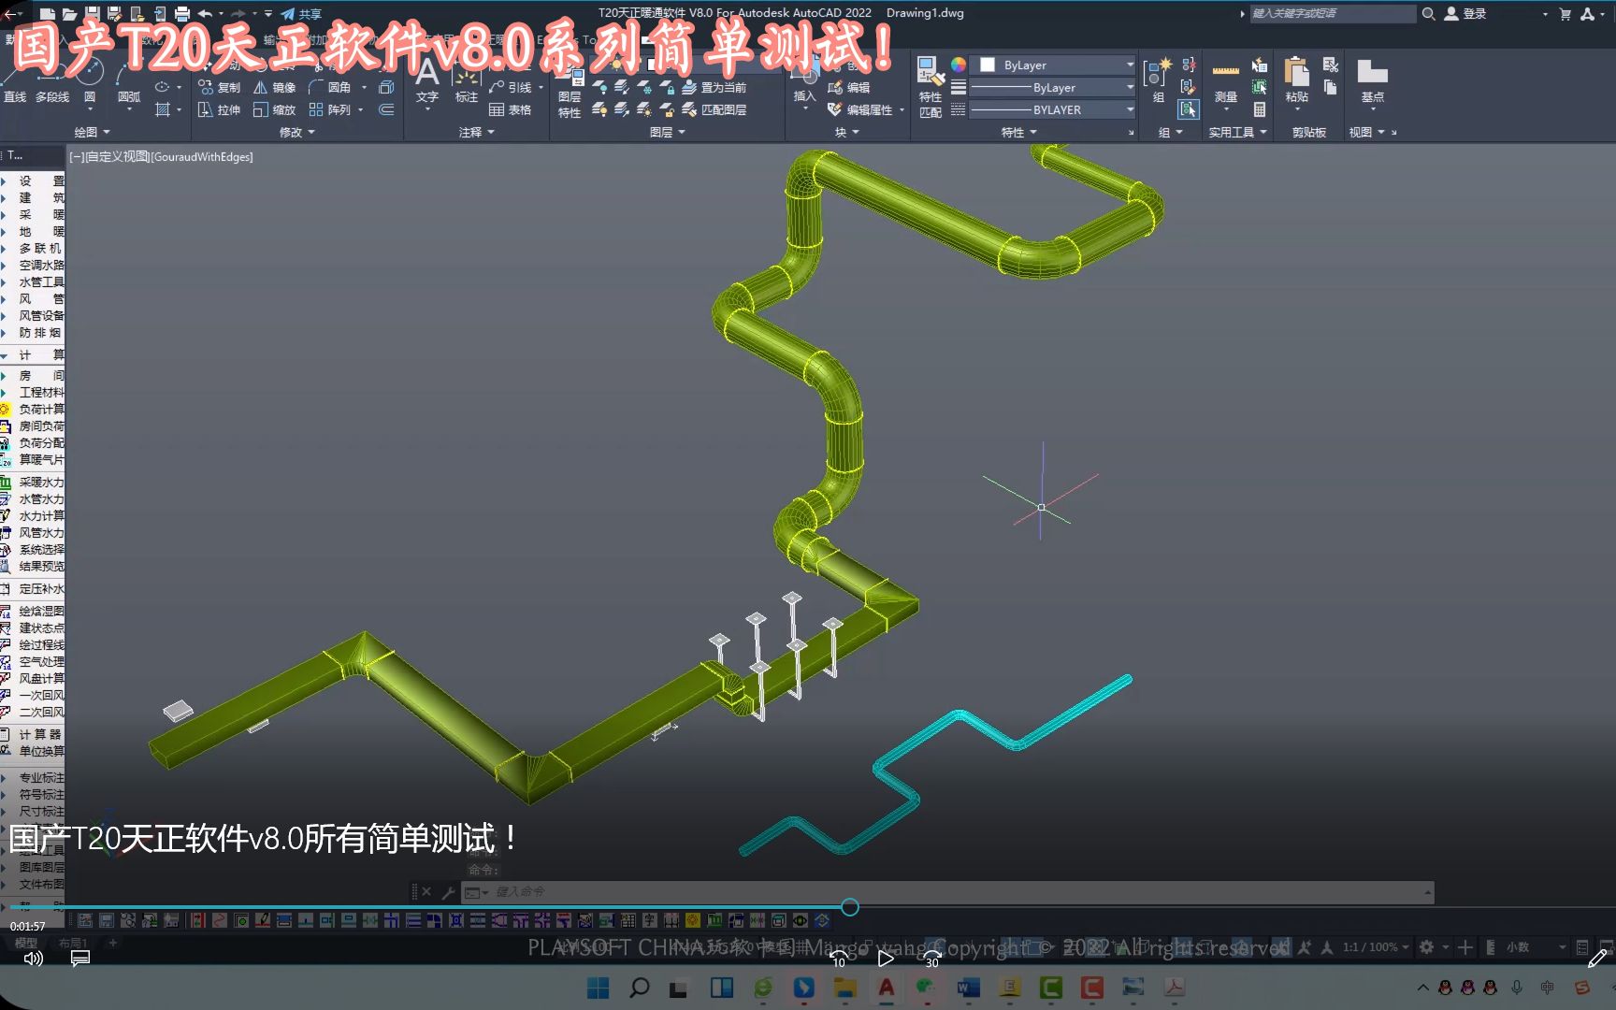Switch to the 模型 (Model) tab
The height and width of the screenshot is (1010, 1616).
[x=26, y=943]
